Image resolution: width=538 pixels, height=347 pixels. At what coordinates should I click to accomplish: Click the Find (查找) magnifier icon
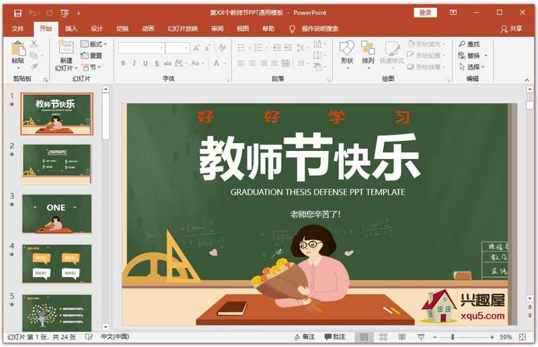point(462,44)
